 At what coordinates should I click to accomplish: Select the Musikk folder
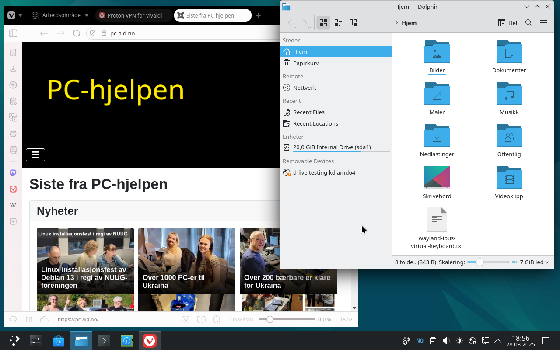pos(509,98)
